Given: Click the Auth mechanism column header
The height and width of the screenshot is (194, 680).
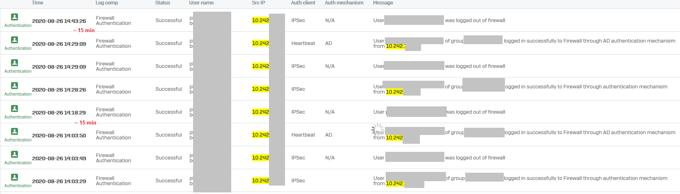Looking at the screenshot, I should [x=344, y=3].
